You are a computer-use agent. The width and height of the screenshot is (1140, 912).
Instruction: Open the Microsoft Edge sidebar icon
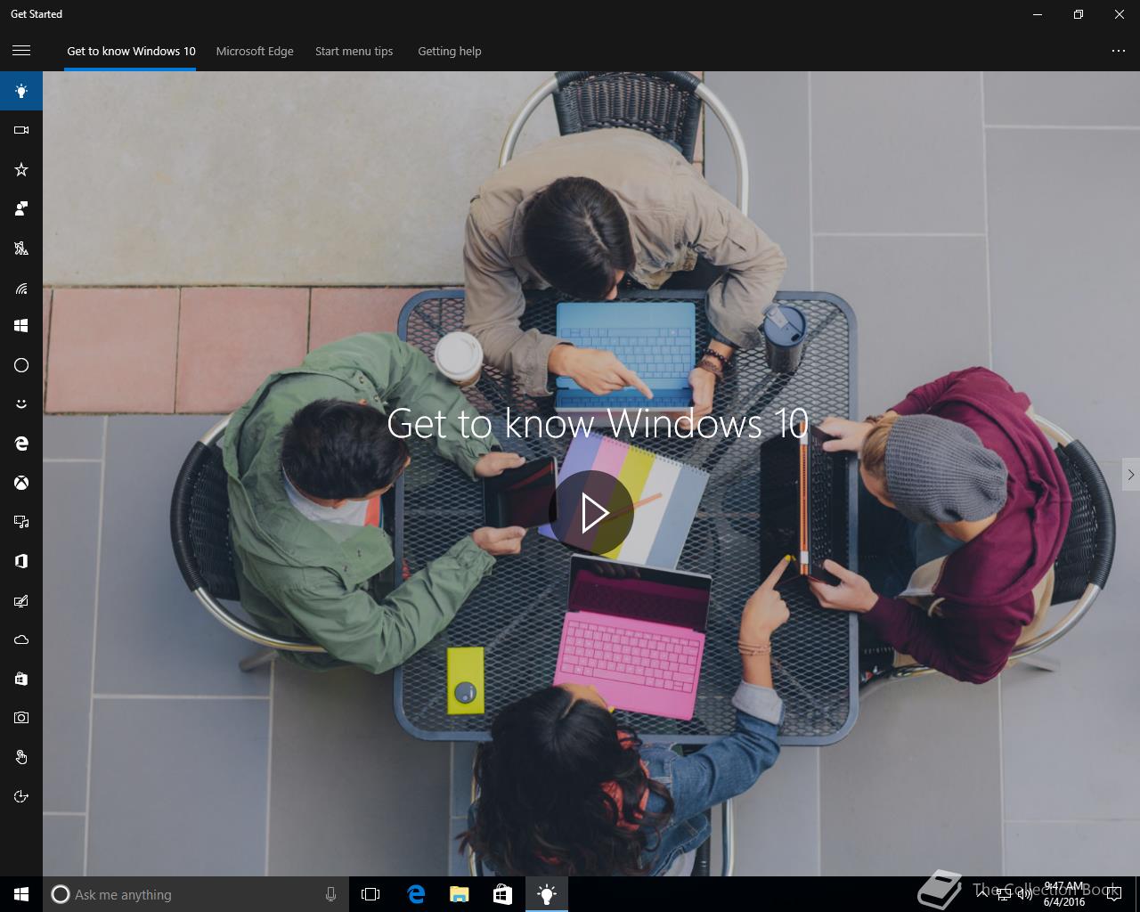[x=21, y=444]
